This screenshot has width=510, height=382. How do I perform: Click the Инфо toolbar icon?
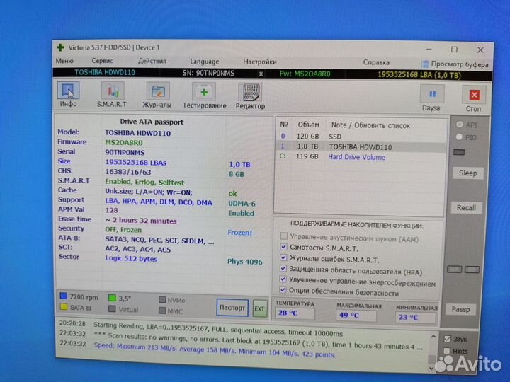[68, 92]
